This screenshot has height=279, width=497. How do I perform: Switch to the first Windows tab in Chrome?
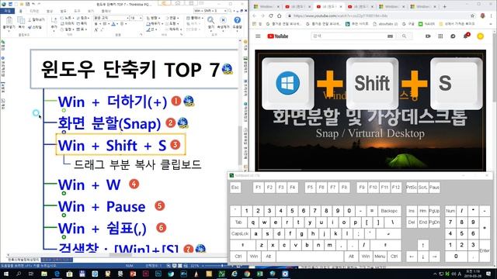(266, 6)
